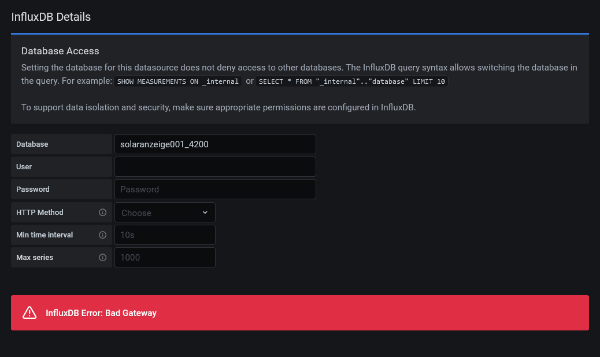Viewport: 600px width, 357px height.
Task: Select the Password input field
Action: (x=215, y=189)
